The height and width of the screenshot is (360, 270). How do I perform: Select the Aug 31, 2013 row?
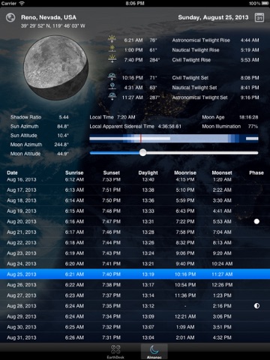[135, 337]
